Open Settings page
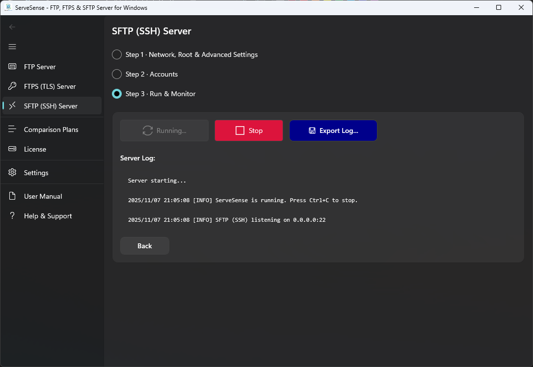Image resolution: width=533 pixels, height=367 pixels. pos(52,173)
